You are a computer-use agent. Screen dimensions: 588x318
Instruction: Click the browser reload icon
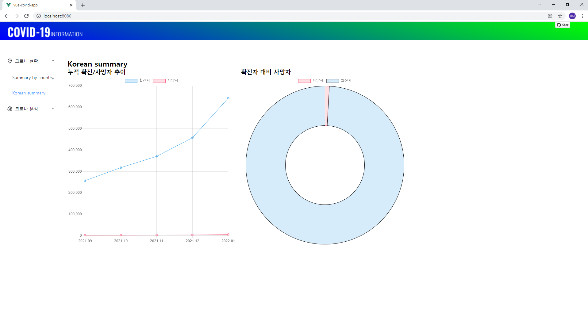pyautogui.click(x=26, y=16)
